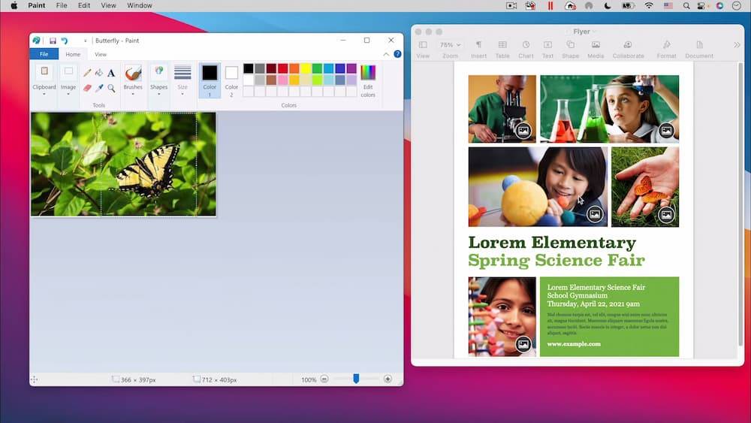This screenshot has width=751, height=423.
Task: Replace image placeholder on microscope boy photo
Action: pyautogui.click(x=523, y=130)
